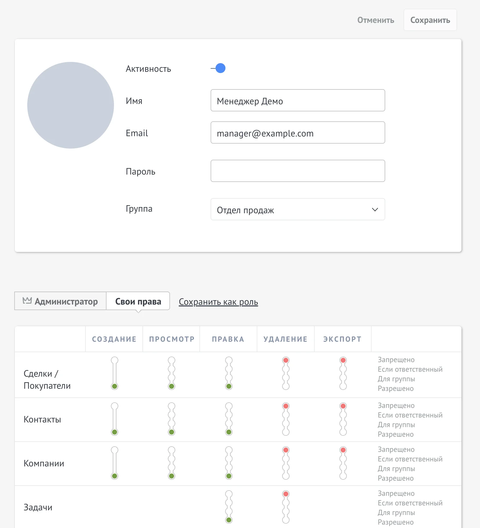Click the Сохранить как роль link
The image size is (480, 528).
(x=218, y=302)
